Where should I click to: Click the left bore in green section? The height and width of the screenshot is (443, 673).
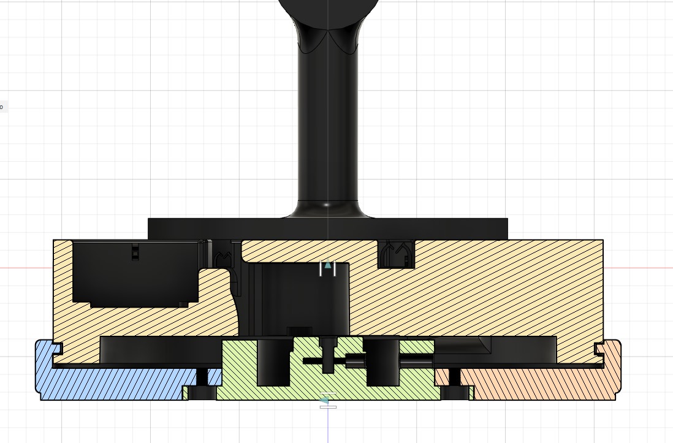coord(272,362)
